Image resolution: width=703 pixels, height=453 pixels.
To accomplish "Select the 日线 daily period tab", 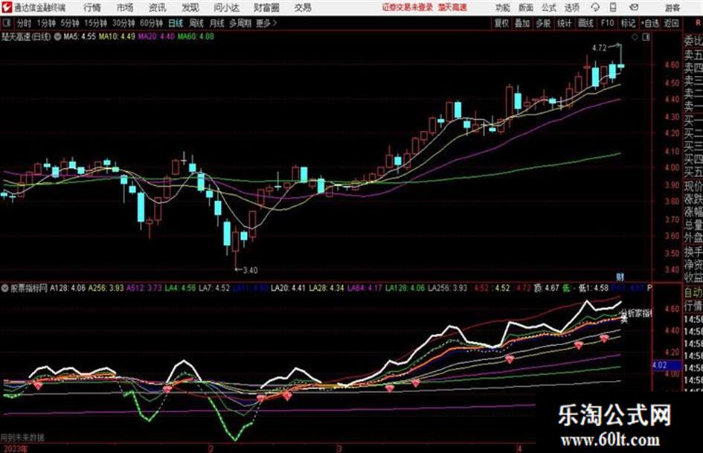I will click(x=176, y=23).
